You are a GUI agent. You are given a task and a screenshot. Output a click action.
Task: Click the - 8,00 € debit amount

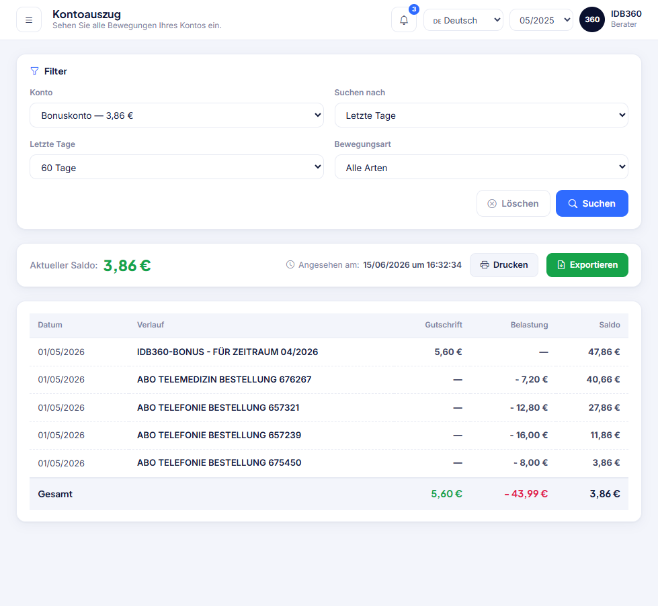click(x=531, y=463)
